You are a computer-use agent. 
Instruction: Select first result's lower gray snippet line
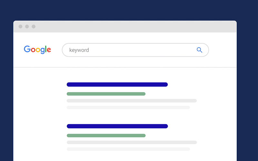(128, 107)
